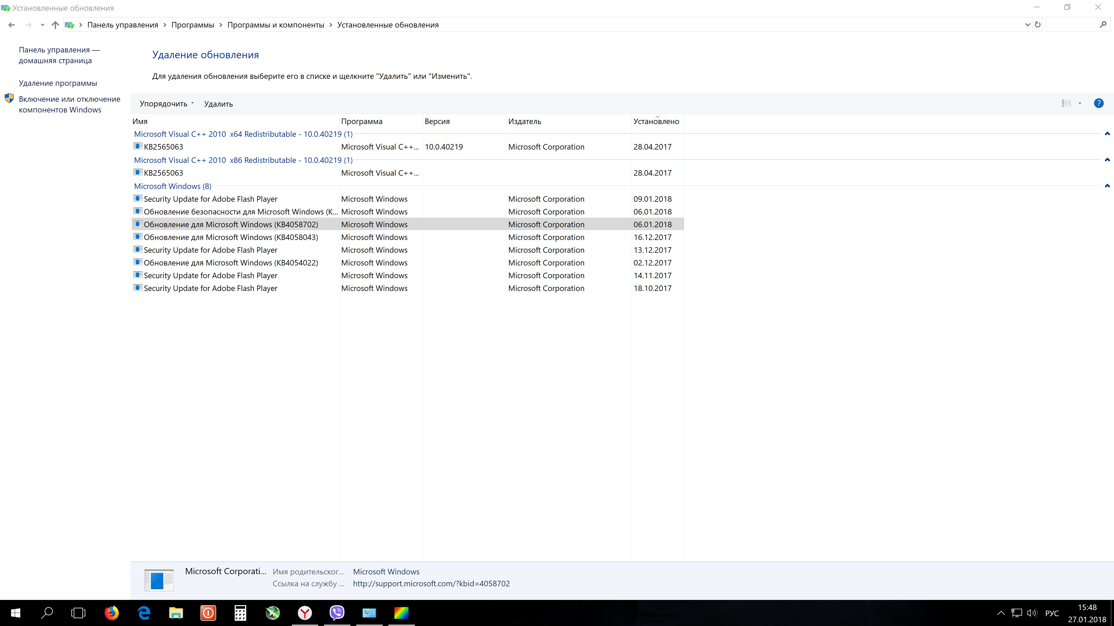Open the Удаление программы link
The image size is (1114, 626).
[x=58, y=83]
